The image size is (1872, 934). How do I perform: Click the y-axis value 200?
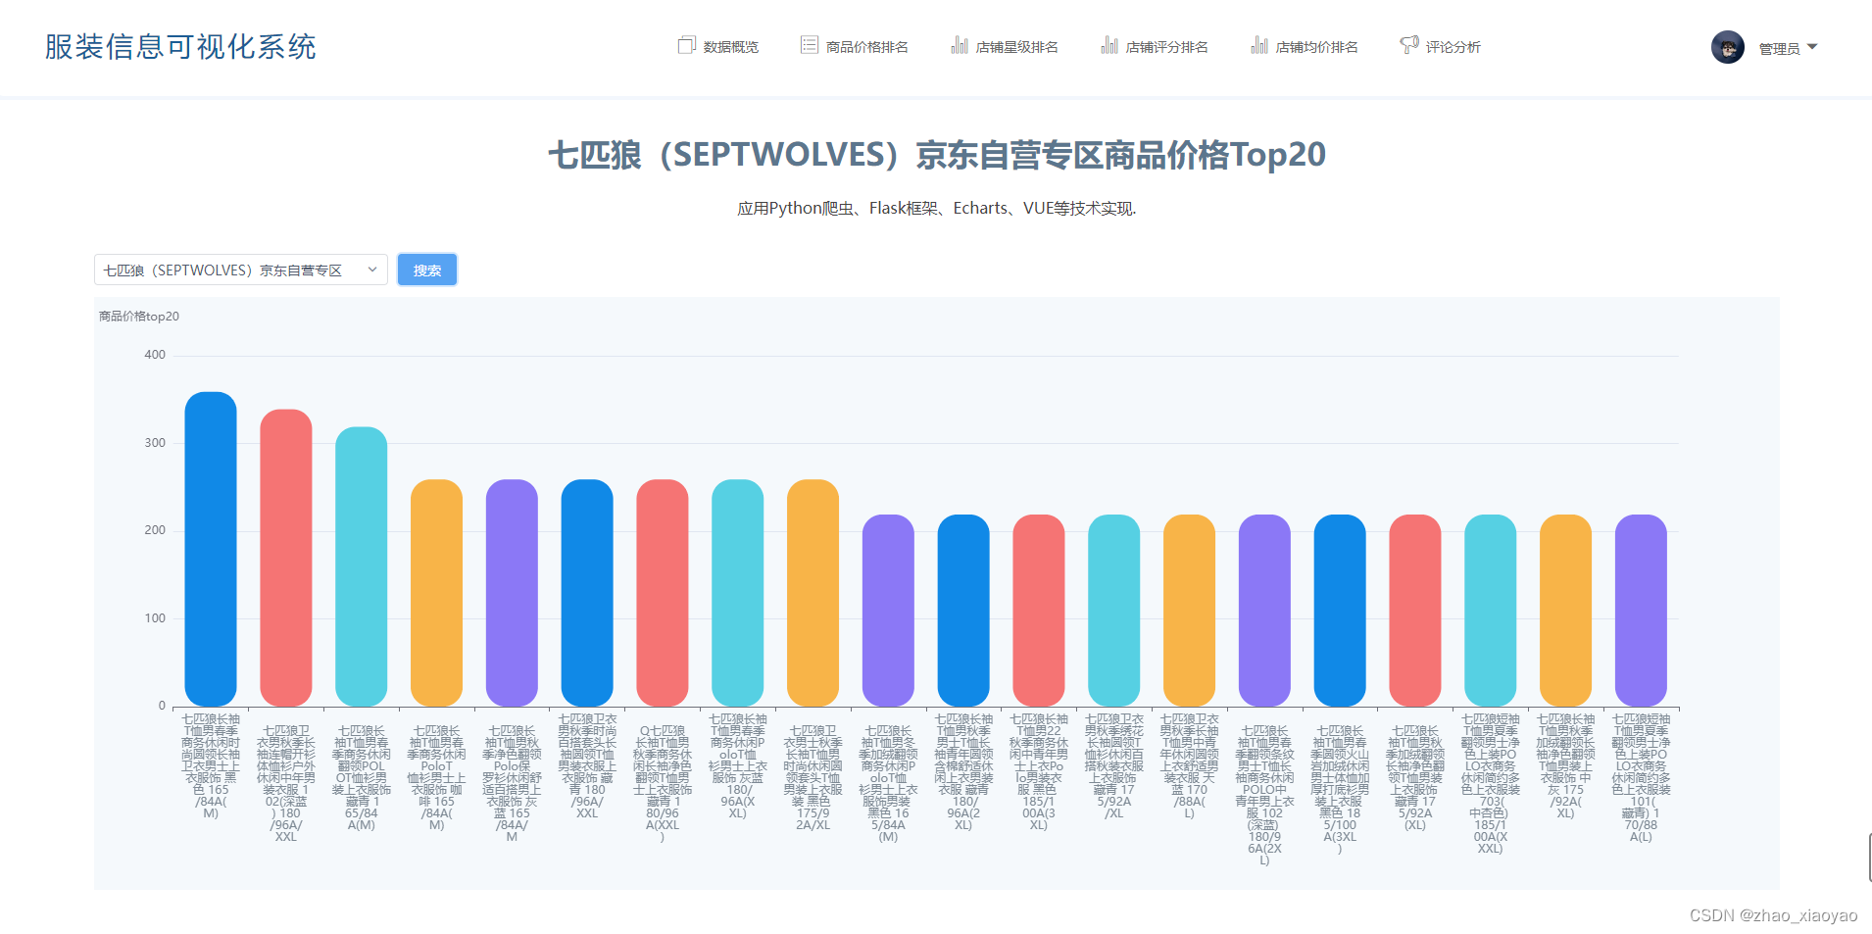point(155,530)
